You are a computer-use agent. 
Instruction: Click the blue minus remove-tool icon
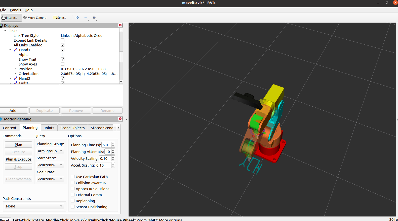pyautogui.click(x=86, y=18)
